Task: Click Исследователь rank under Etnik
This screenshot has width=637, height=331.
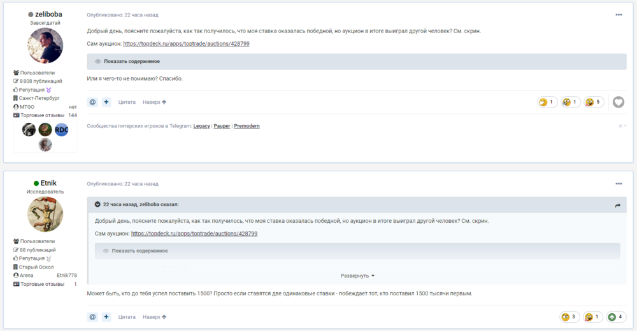Action: (45, 192)
